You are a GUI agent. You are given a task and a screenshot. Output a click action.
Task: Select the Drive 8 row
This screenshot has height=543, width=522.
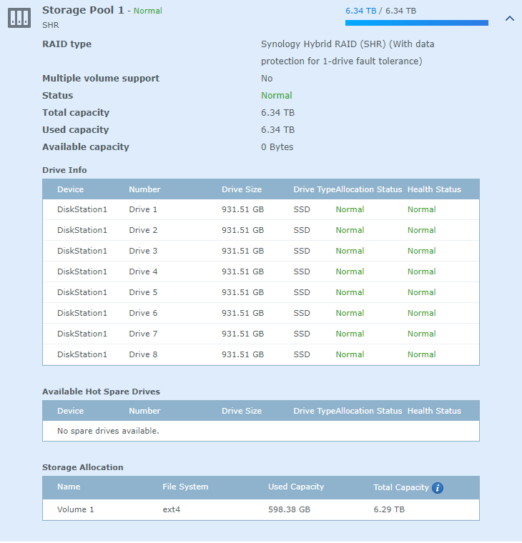coord(260,354)
